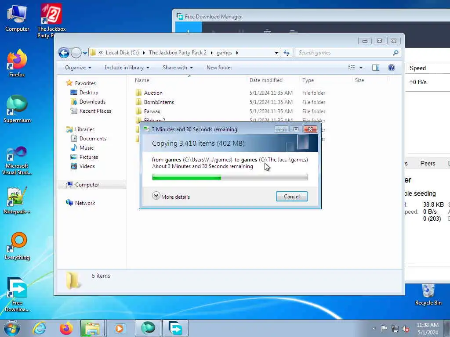The width and height of the screenshot is (450, 337).
Task: Open Free Download Manager desktop shortcut
Action: pos(17,294)
